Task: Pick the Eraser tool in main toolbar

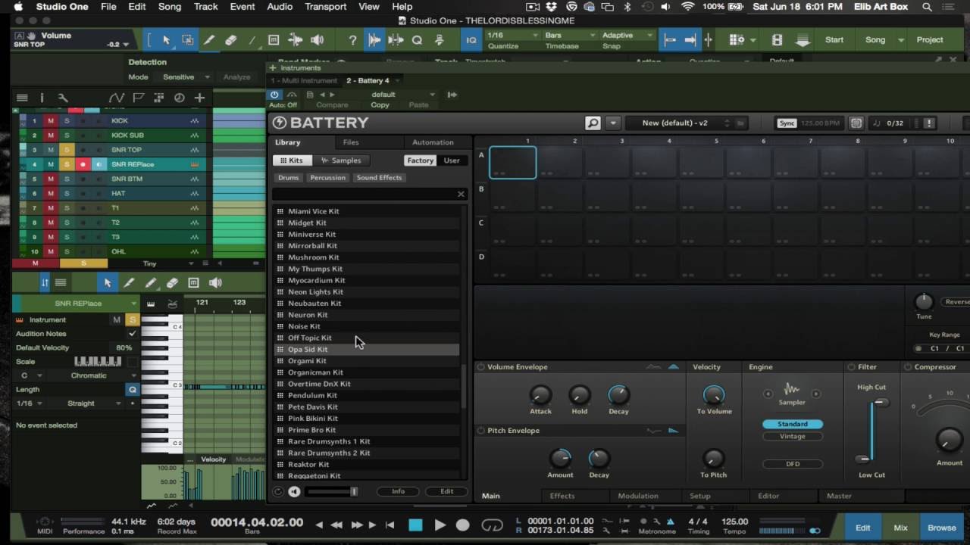Action: click(x=231, y=40)
